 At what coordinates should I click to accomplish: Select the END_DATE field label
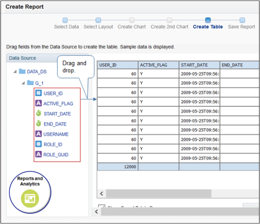tap(55, 124)
